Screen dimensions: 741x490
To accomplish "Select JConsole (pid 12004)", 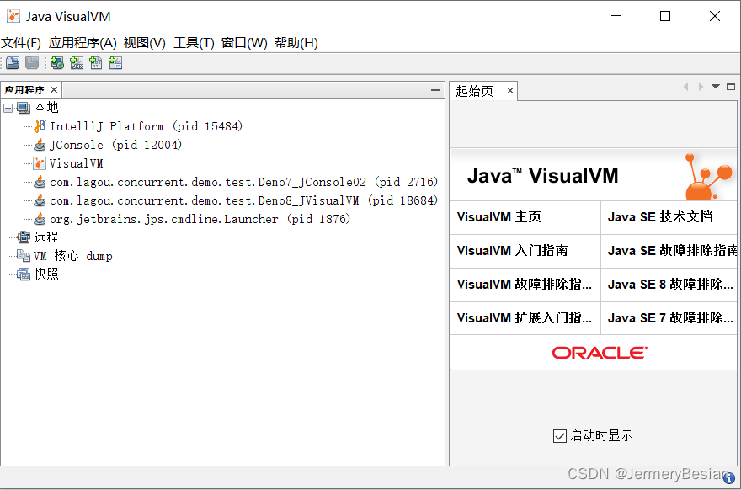I will pos(116,145).
